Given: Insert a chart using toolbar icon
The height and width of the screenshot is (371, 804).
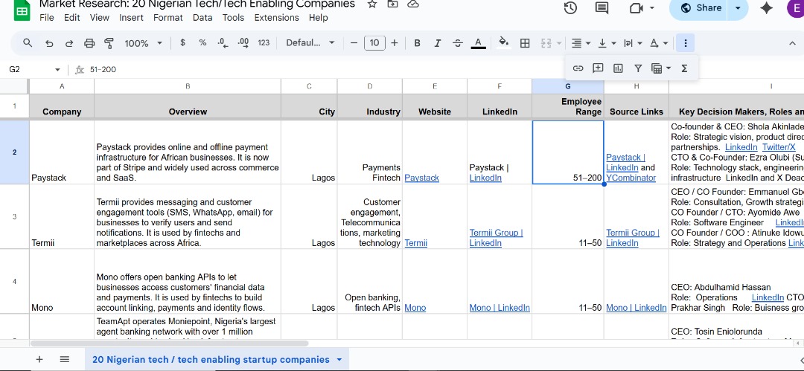Looking at the screenshot, I should pyautogui.click(x=618, y=68).
